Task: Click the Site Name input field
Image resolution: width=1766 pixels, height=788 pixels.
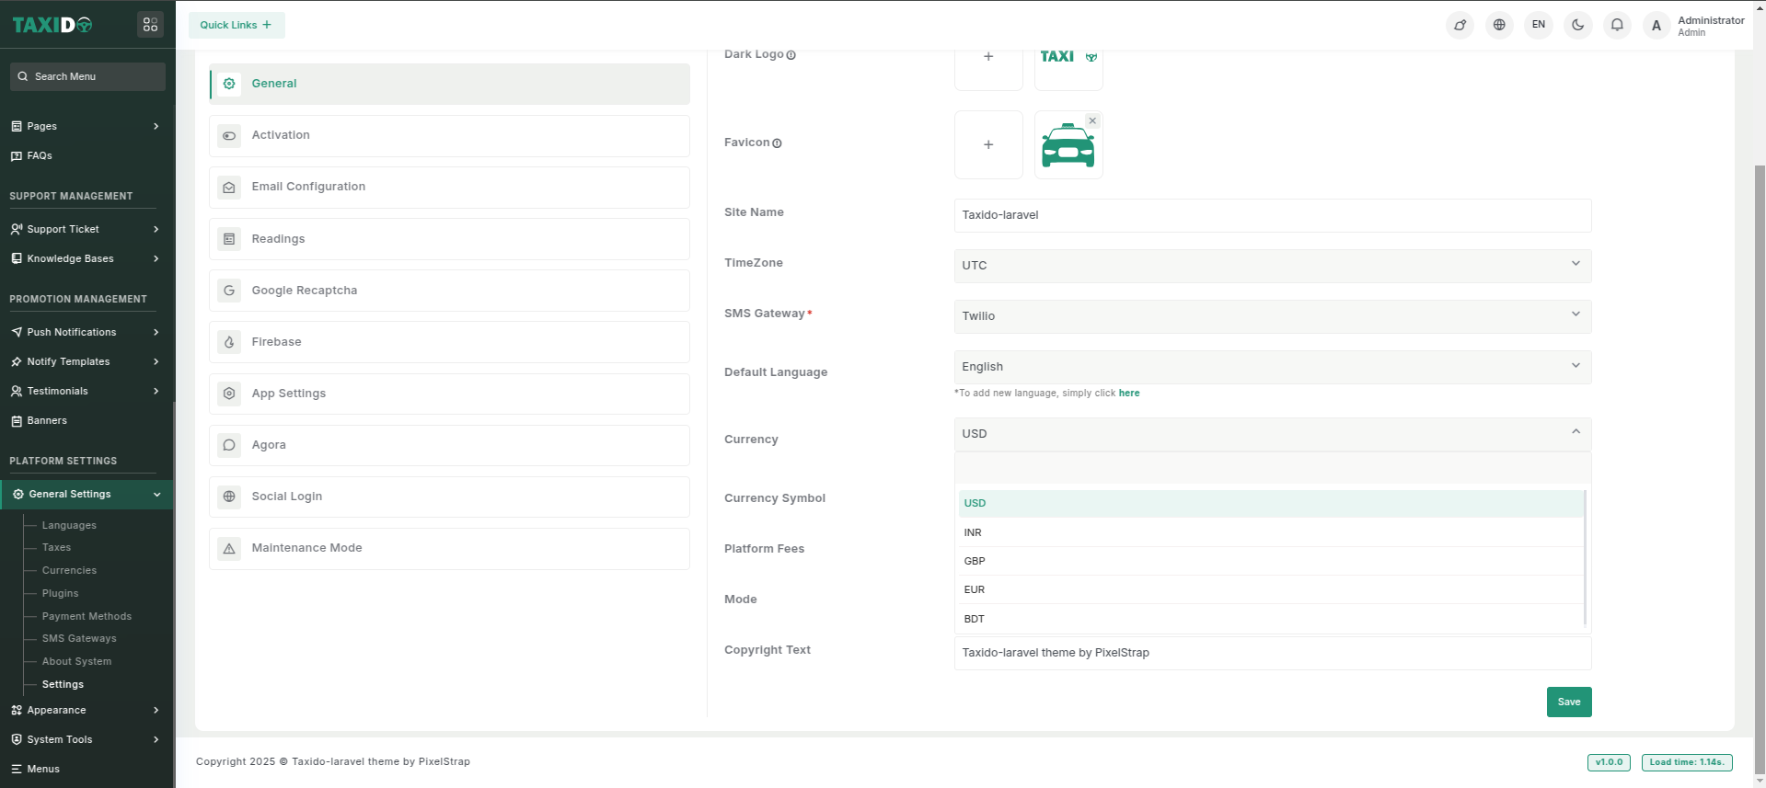Action: point(1272,215)
